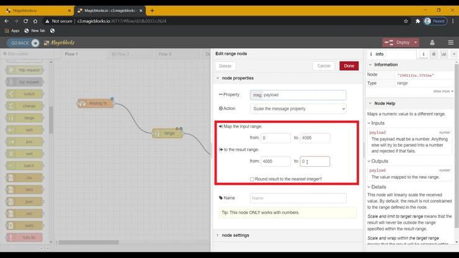Click the Done button

pyautogui.click(x=349, y=66)
